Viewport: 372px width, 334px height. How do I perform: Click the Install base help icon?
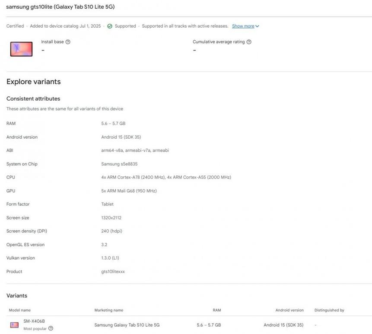[68, 42]
